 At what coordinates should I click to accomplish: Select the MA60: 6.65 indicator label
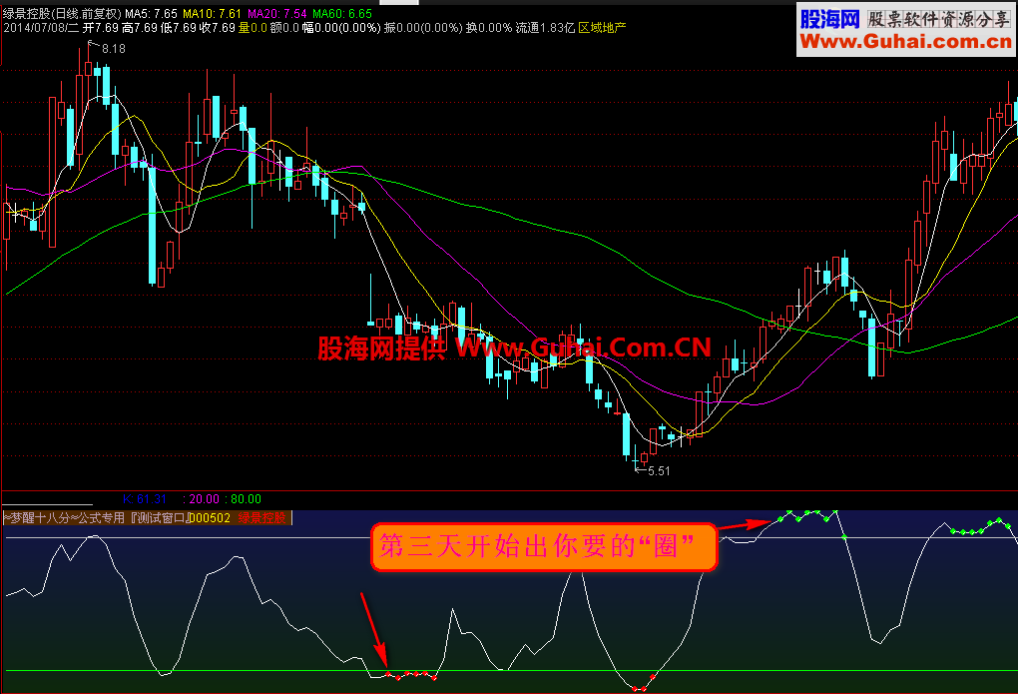click(x=342, y=14)
